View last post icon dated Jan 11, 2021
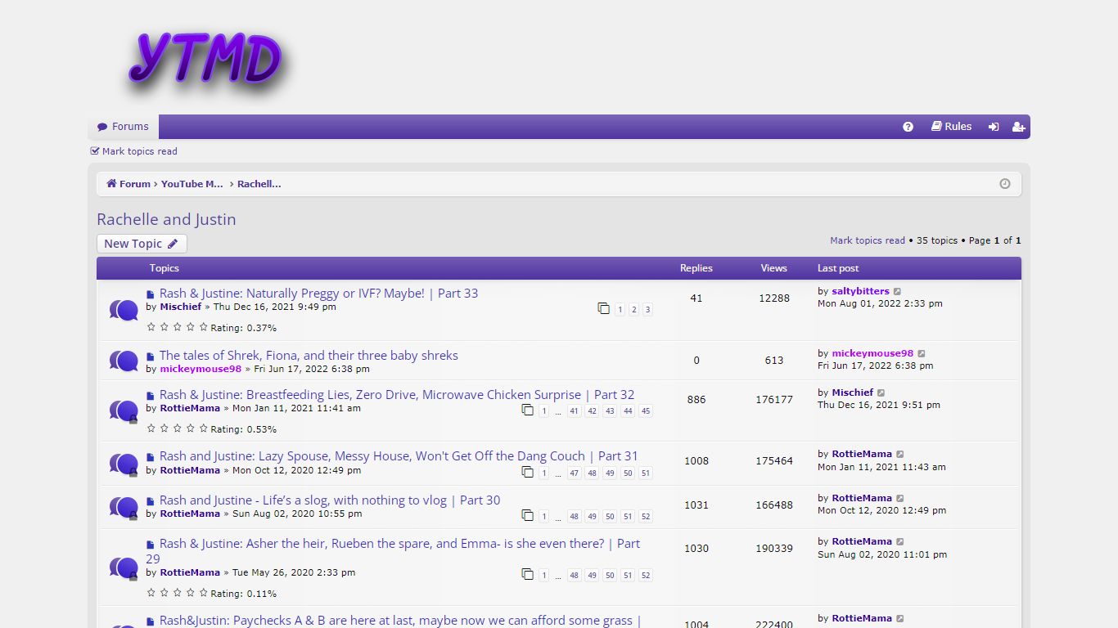This screenshot has width=1118, height=628. click(x=900, y=455)
